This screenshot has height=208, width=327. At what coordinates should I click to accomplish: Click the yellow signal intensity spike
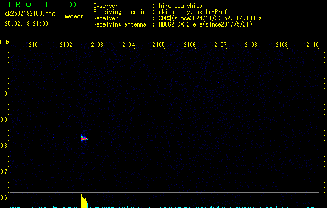(x=83, y=201)
